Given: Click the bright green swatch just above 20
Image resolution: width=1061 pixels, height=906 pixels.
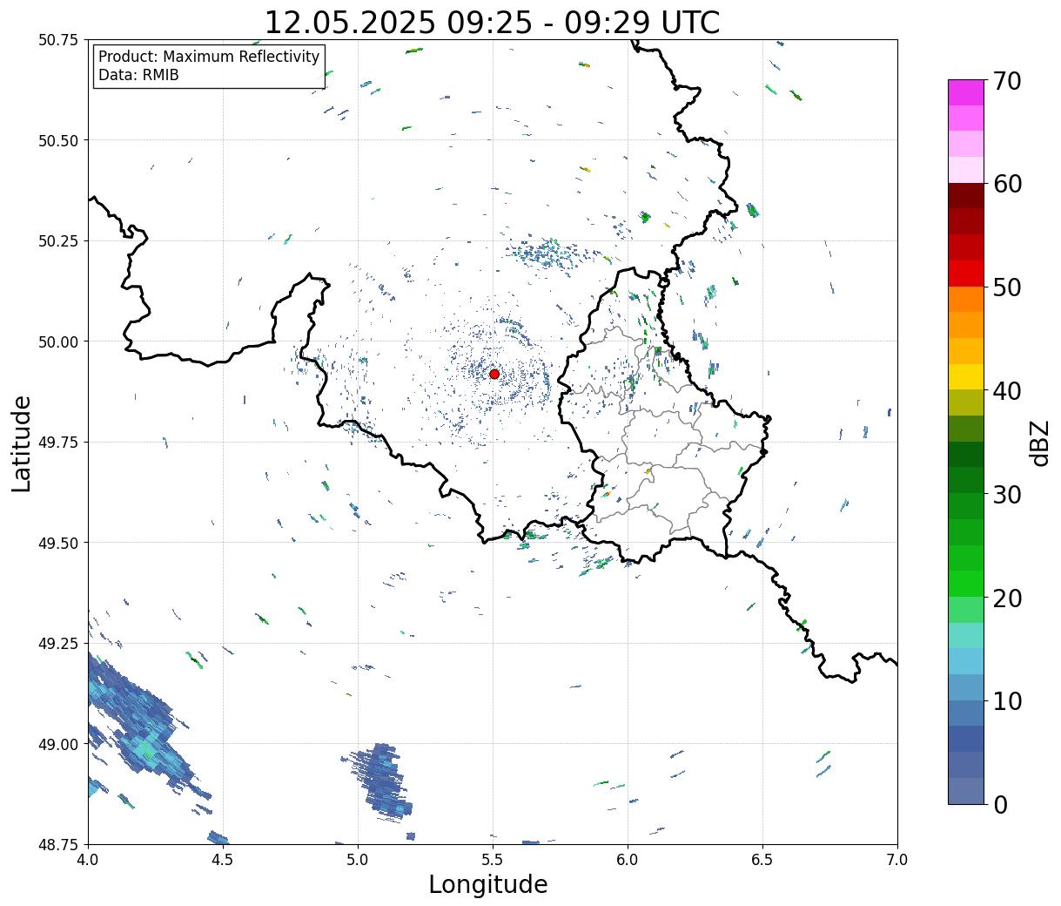Looking at the screenshot, I should coord(966,583).
